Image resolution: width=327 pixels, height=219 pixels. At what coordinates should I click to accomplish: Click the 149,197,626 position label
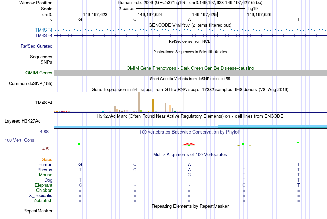point(259,14)
